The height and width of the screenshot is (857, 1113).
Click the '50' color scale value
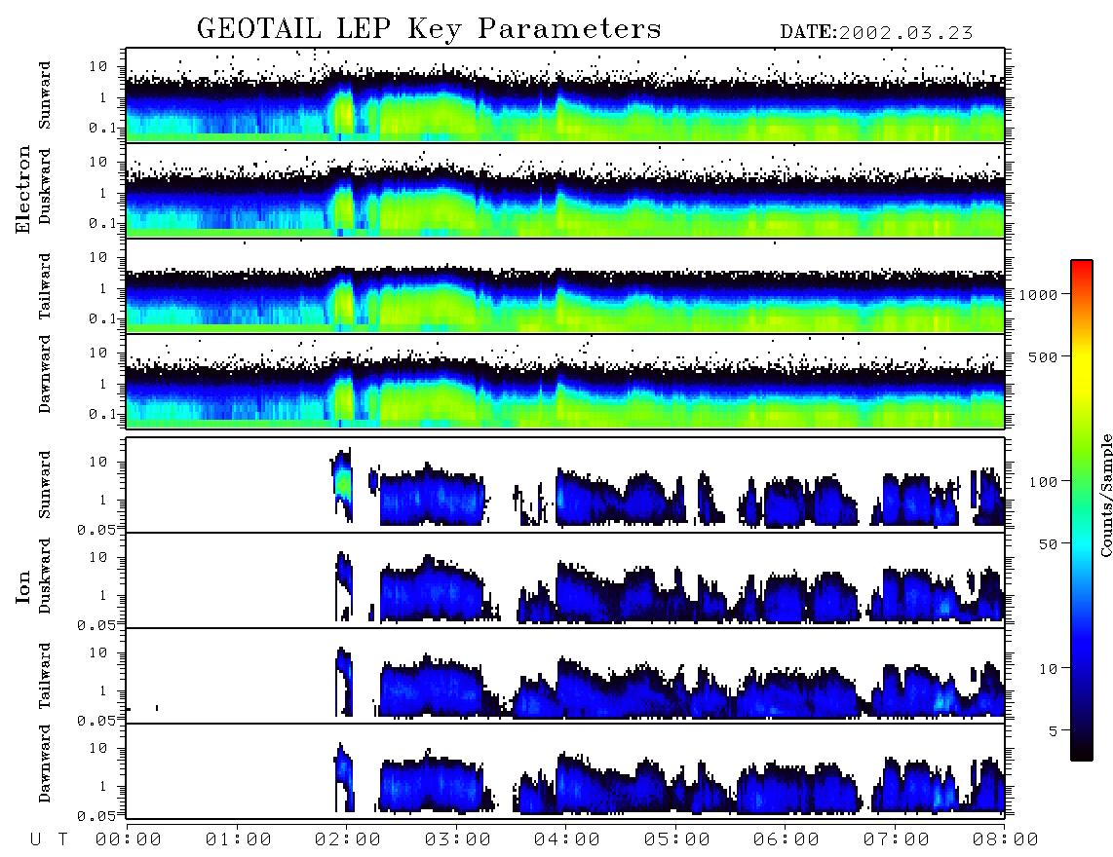(x=1048, y=544)
